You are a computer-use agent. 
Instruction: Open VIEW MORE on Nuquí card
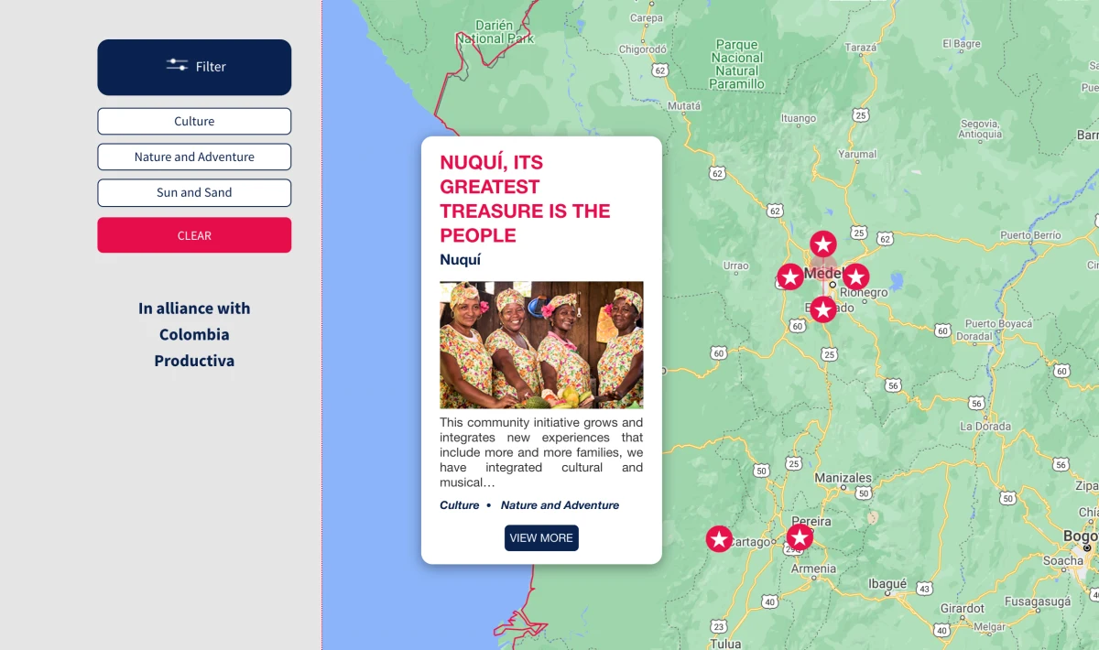coord(541,537)
